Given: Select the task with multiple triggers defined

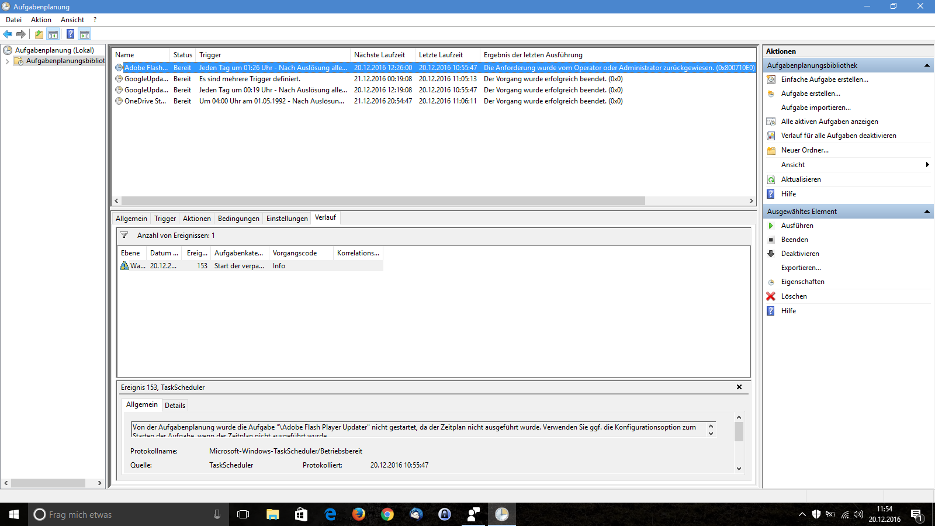Looking at the screenshot, I should 434,79.
